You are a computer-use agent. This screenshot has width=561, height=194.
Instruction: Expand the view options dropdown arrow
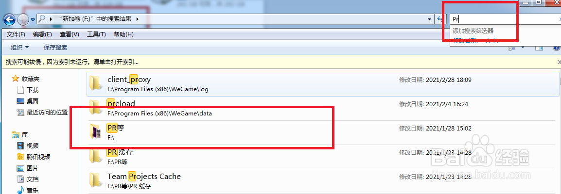tap(523, 48)
